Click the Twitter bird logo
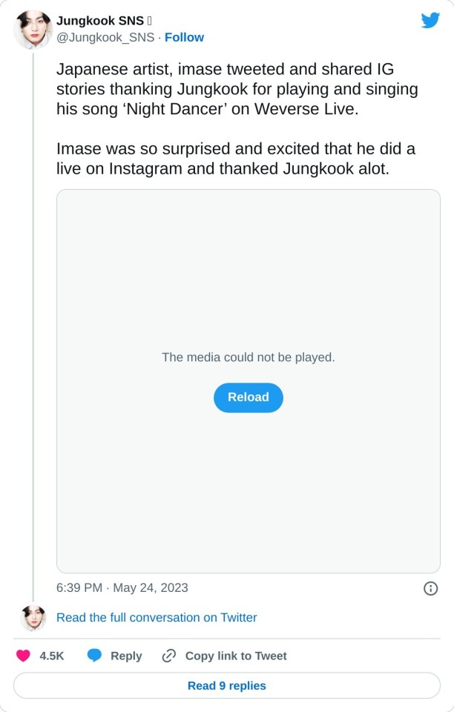The image size is (454, 712). pos(430,20)
